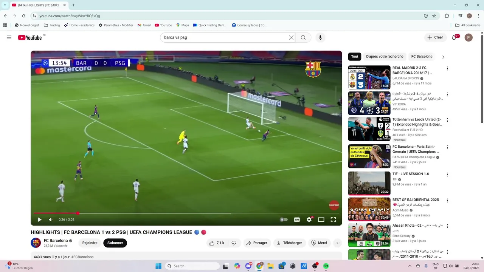Select D'après votre recherche chip

point(385,57)
